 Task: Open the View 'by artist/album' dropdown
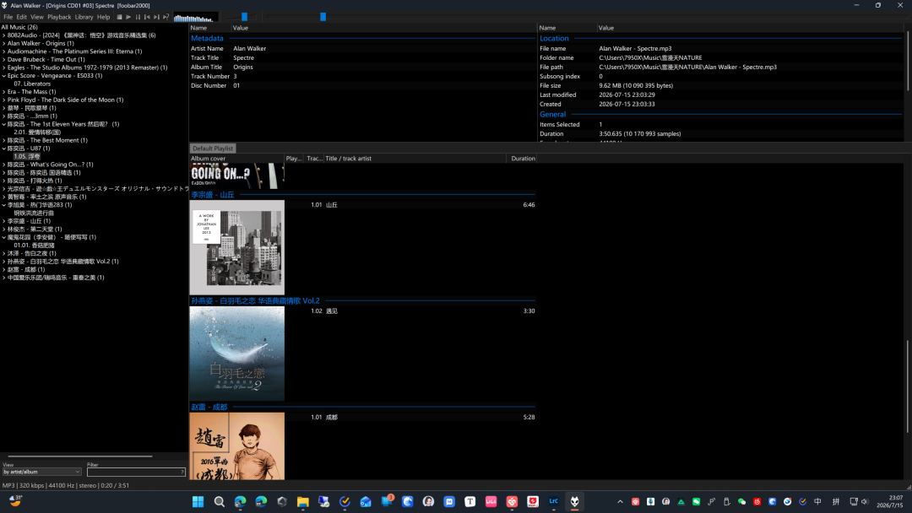pos(42,472)
